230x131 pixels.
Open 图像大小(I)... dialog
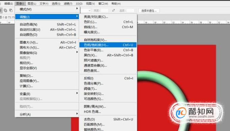[x=47, y=43]
